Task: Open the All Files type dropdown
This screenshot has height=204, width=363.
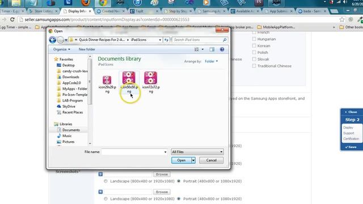Action: click(197, 152)
